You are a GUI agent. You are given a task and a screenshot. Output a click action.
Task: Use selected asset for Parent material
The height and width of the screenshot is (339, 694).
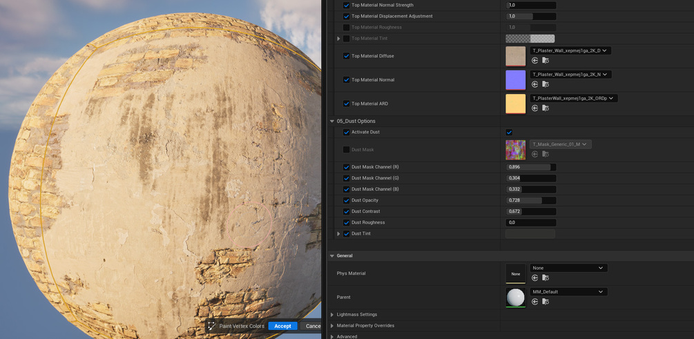point(534,302)
